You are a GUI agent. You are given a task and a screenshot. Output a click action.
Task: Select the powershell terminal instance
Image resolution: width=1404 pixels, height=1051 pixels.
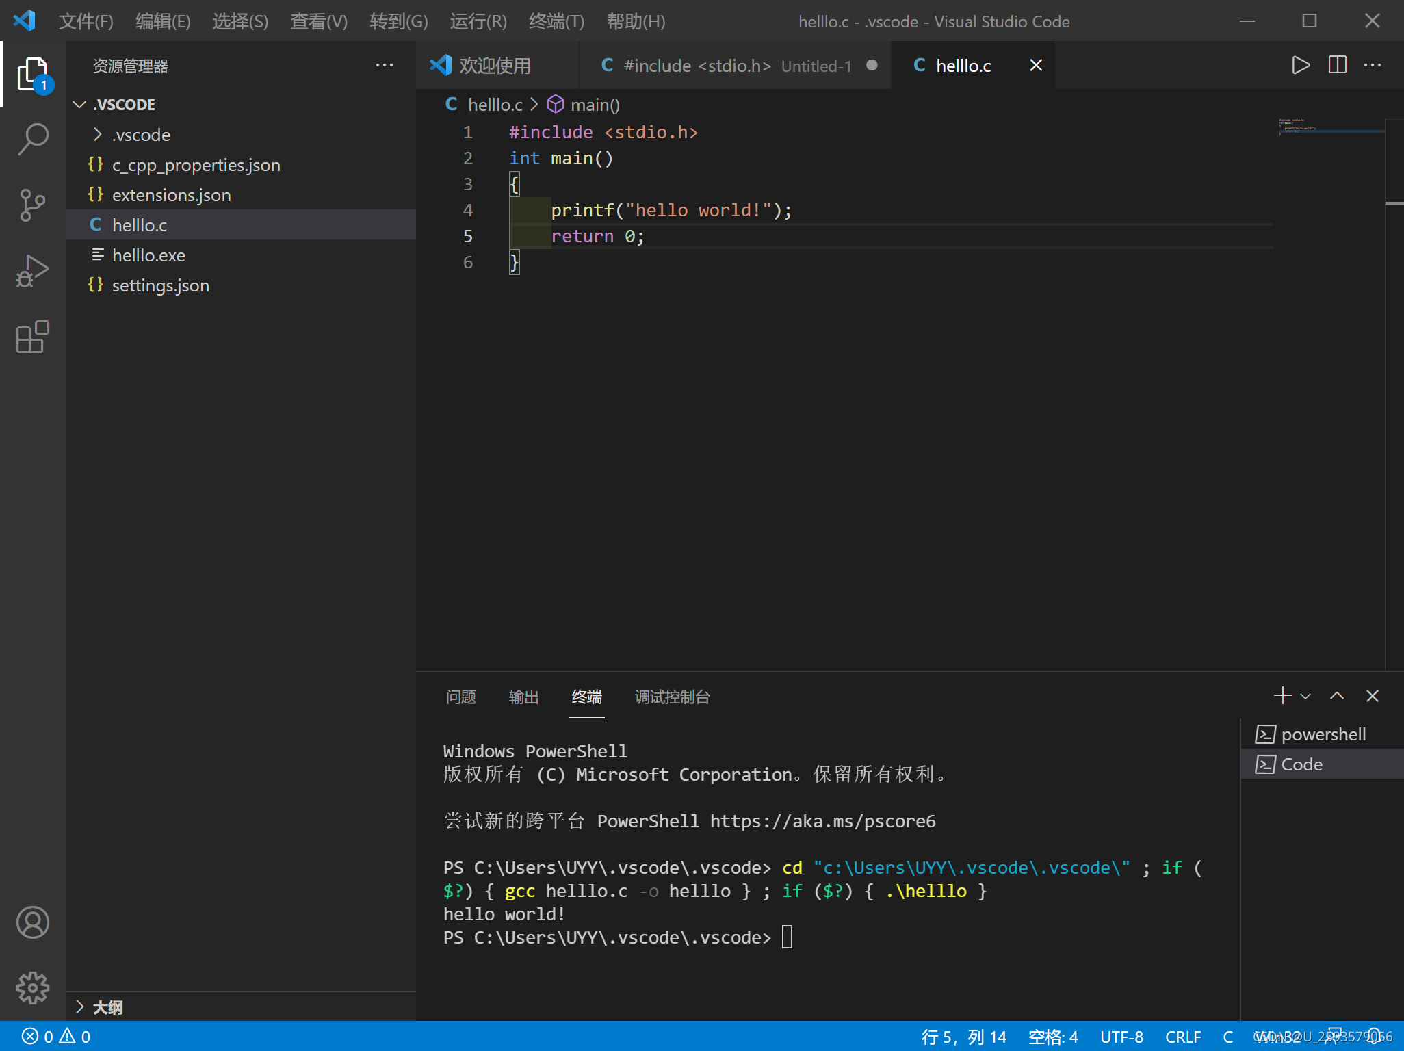1322,734
